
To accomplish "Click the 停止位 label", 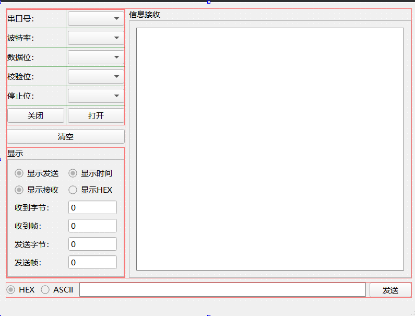I will [21, 96].
